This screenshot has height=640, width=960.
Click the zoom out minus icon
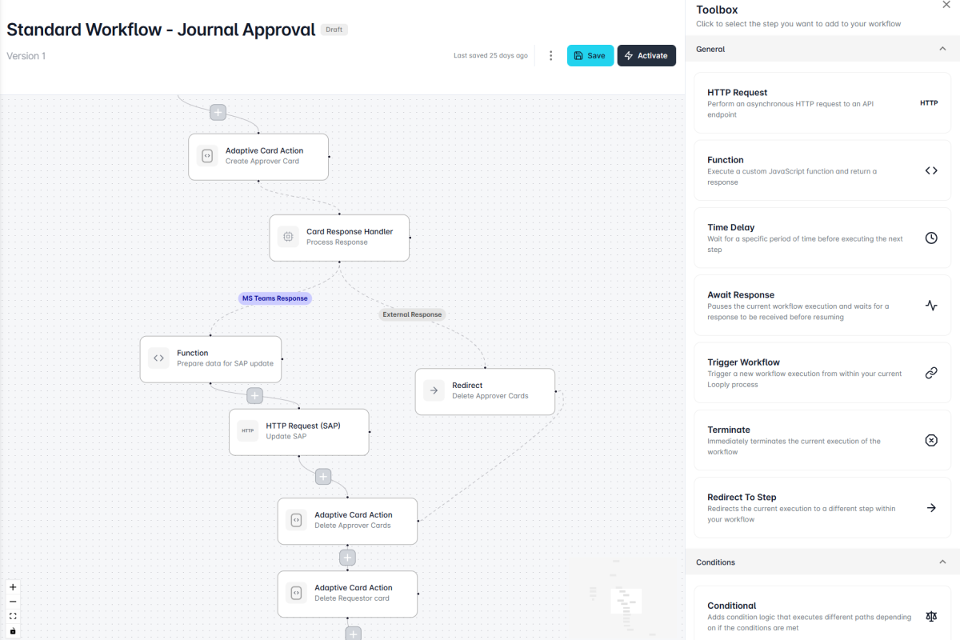coord(13,602)
